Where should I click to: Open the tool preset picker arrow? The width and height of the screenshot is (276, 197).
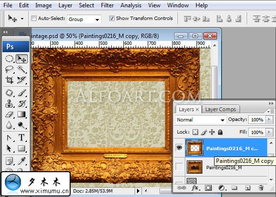pyautogui.click(x=22, y=19)
